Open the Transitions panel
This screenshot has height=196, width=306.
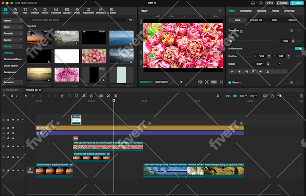(x=56, y=11)
